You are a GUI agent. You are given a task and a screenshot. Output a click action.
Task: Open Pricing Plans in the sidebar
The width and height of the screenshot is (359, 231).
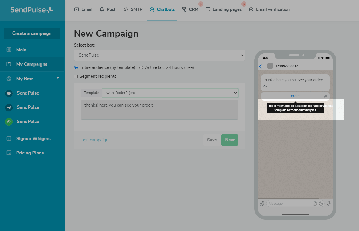pos(30,153)
